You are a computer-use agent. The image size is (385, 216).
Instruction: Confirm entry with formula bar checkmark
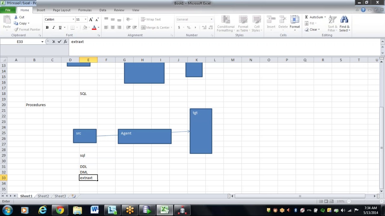pyautogui.click(x=59, y=42)
